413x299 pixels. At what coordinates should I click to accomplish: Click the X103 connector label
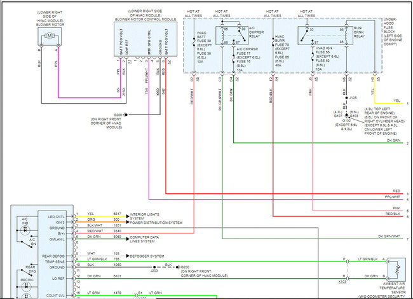pos(342,282)
